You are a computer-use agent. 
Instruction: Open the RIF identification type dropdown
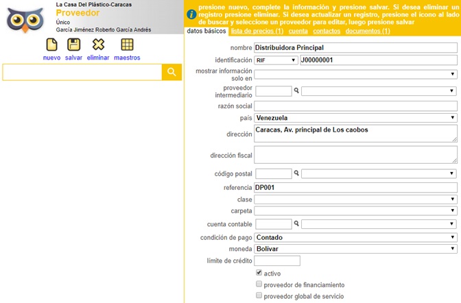click(276, 60)
